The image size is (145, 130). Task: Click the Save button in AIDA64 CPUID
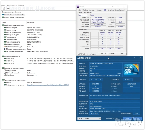(127, 119)
